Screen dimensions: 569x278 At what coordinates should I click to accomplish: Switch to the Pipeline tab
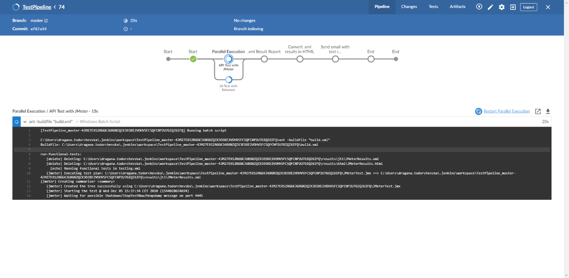(382, 7)
